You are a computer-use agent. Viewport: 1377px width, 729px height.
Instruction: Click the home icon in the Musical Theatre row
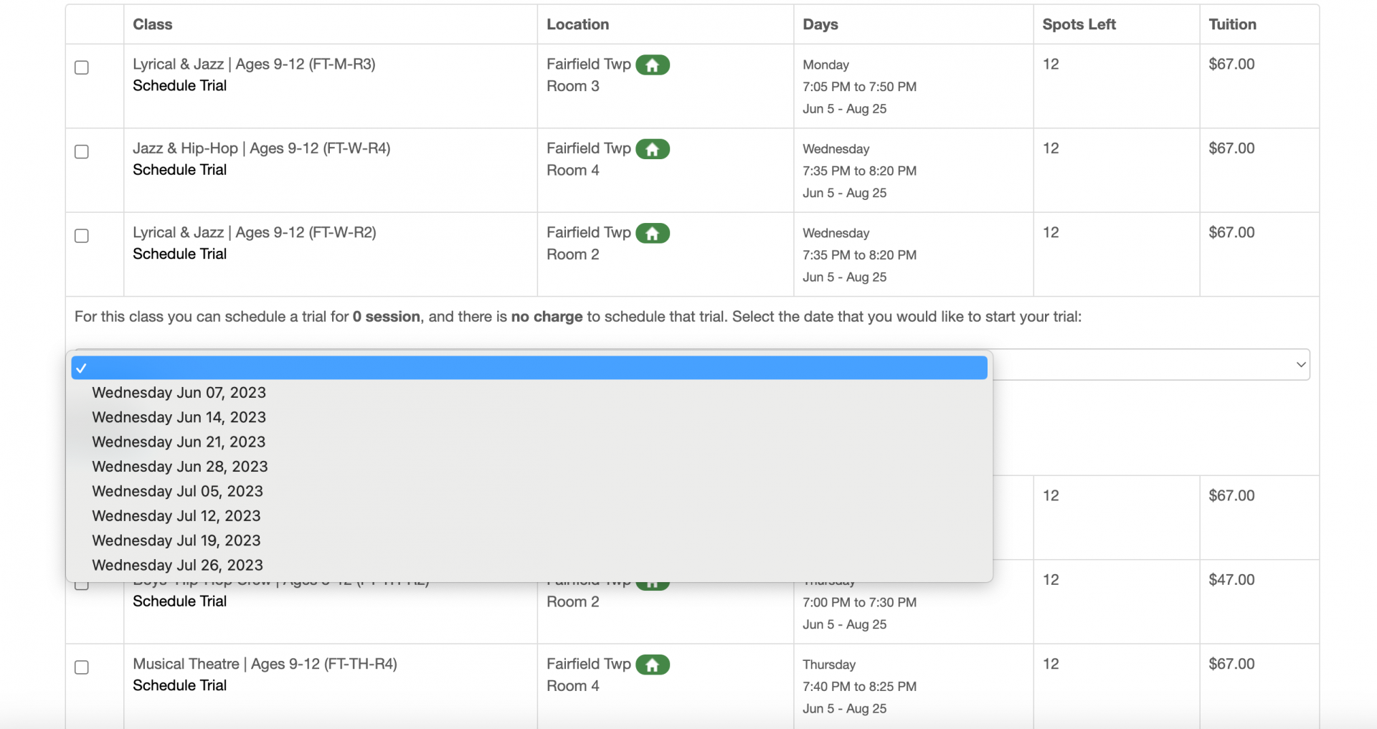pos(652,665)
